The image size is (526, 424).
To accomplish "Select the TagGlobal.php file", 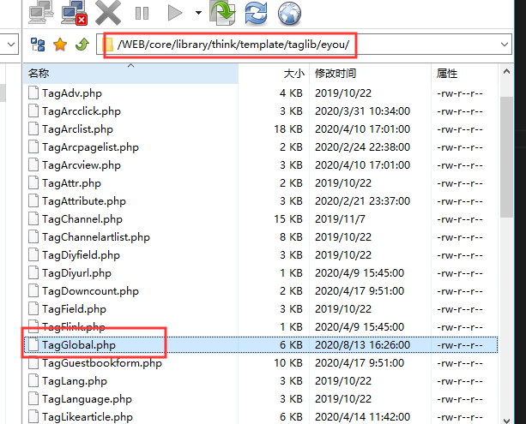I will 78,344.
